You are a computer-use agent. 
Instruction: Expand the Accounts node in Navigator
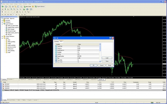pos(2,20)
